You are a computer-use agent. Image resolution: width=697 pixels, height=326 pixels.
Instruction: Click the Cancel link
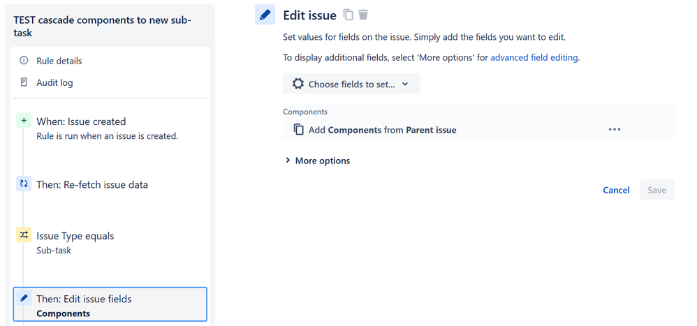point(616,190)
